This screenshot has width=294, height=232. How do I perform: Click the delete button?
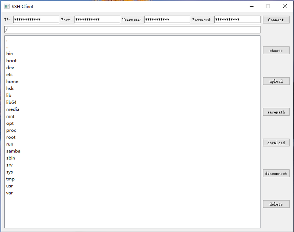click(276, 204)
